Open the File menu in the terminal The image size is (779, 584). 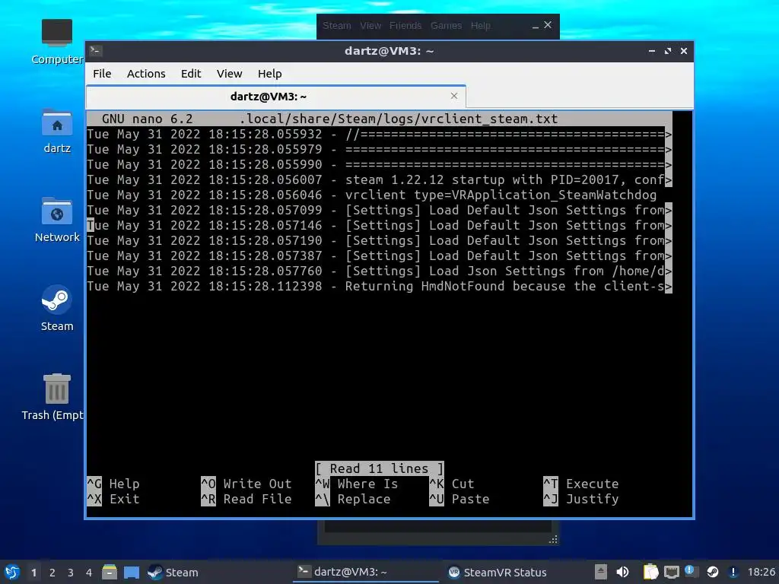(x=102, y=74)
